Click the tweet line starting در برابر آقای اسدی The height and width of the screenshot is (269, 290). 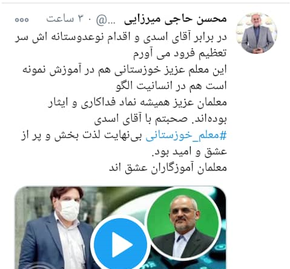click(x=120, y=38)
